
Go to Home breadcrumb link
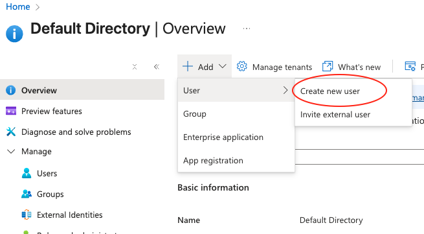pyautogui.click(x=18, y=6)
